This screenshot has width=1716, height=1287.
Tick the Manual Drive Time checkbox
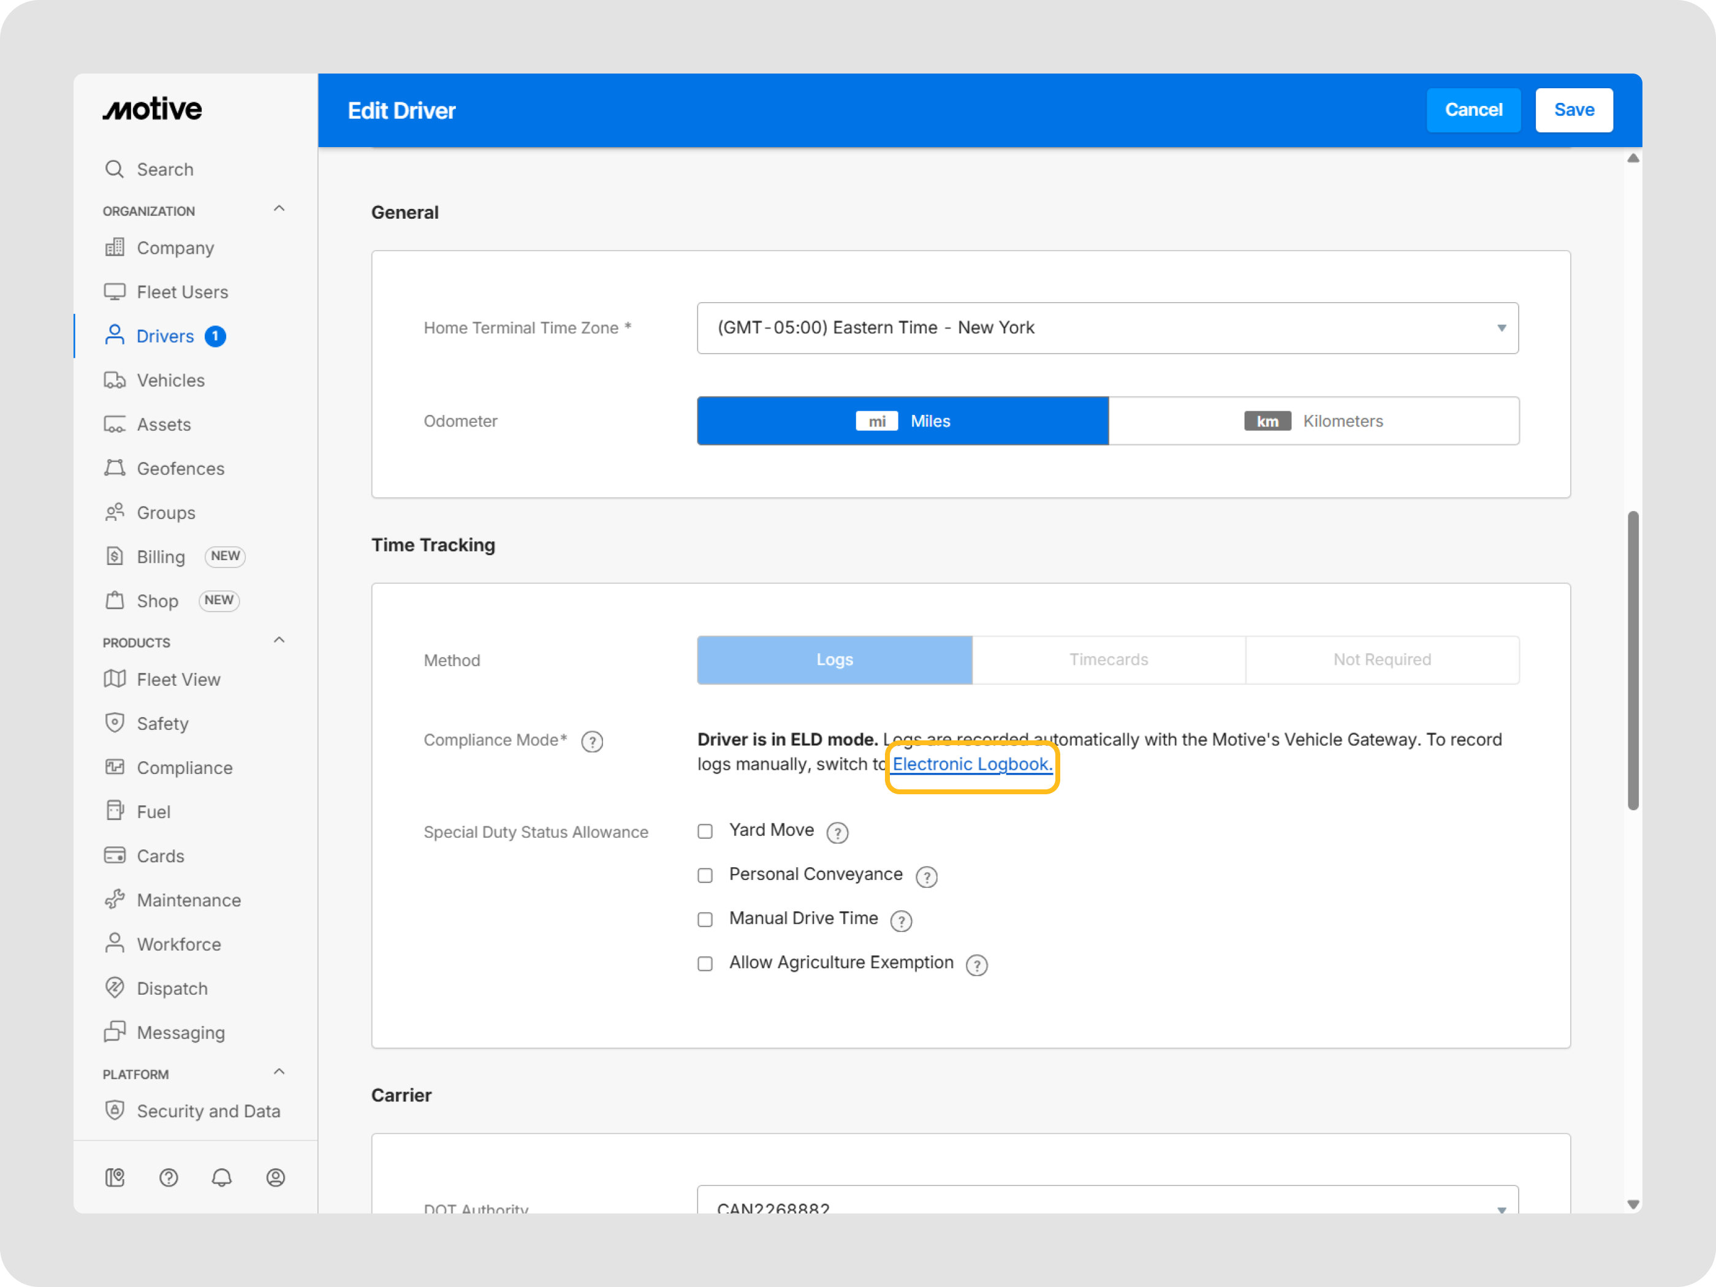click(705, 920)
